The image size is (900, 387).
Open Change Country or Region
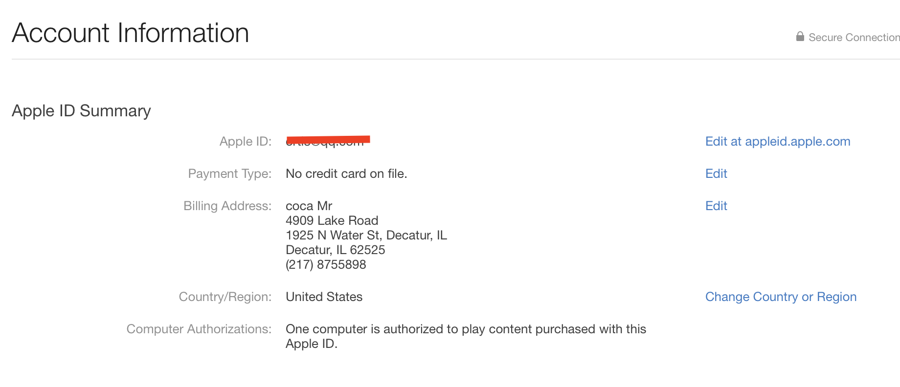pos(781,297)
